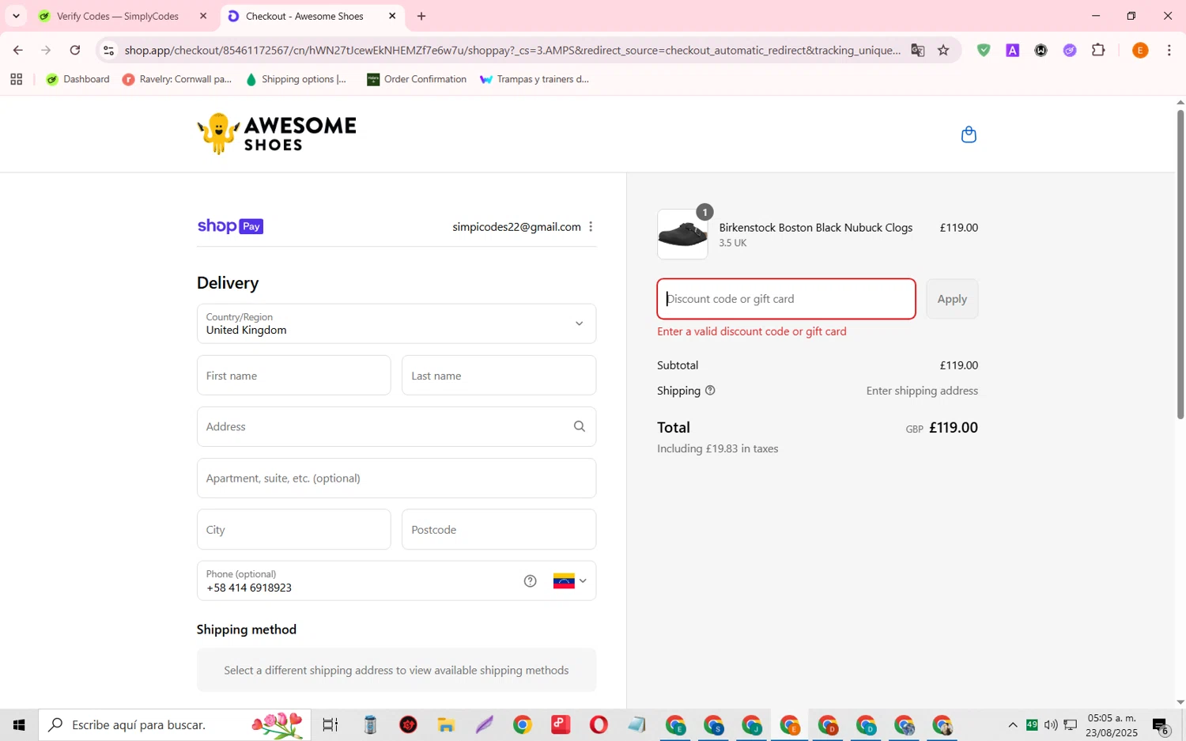Open Order Confirmation bookmark
Viewport: 1186px width, 741px height.
[x=417, y=79]
